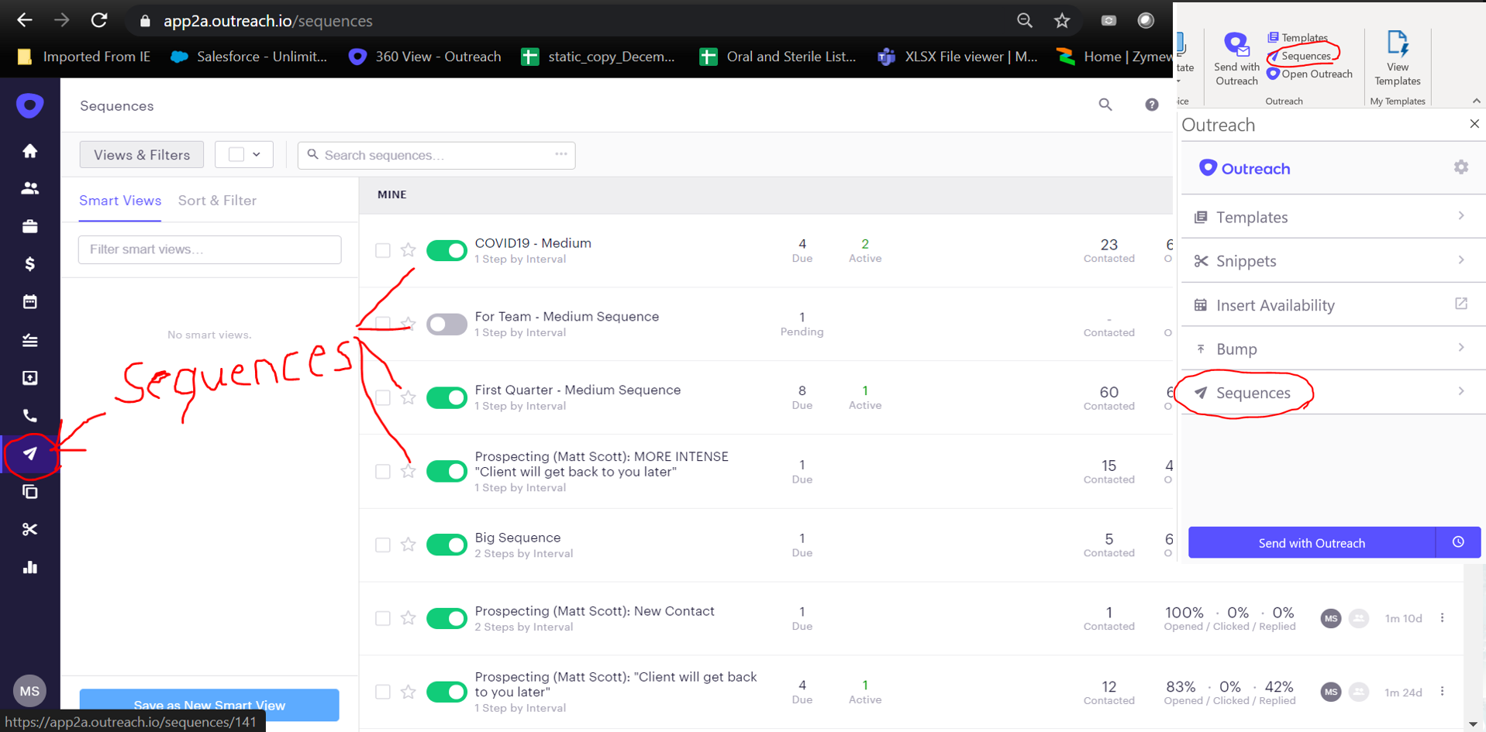Open the Prospects people icon in sidebar
The image size is (1486, 732).
[29, 188]
